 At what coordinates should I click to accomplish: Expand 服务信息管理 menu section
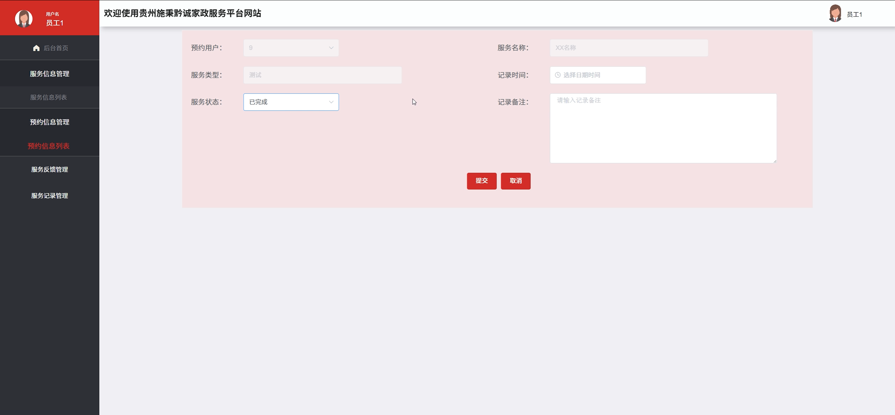pyautogui.click(x=49, y=74)
